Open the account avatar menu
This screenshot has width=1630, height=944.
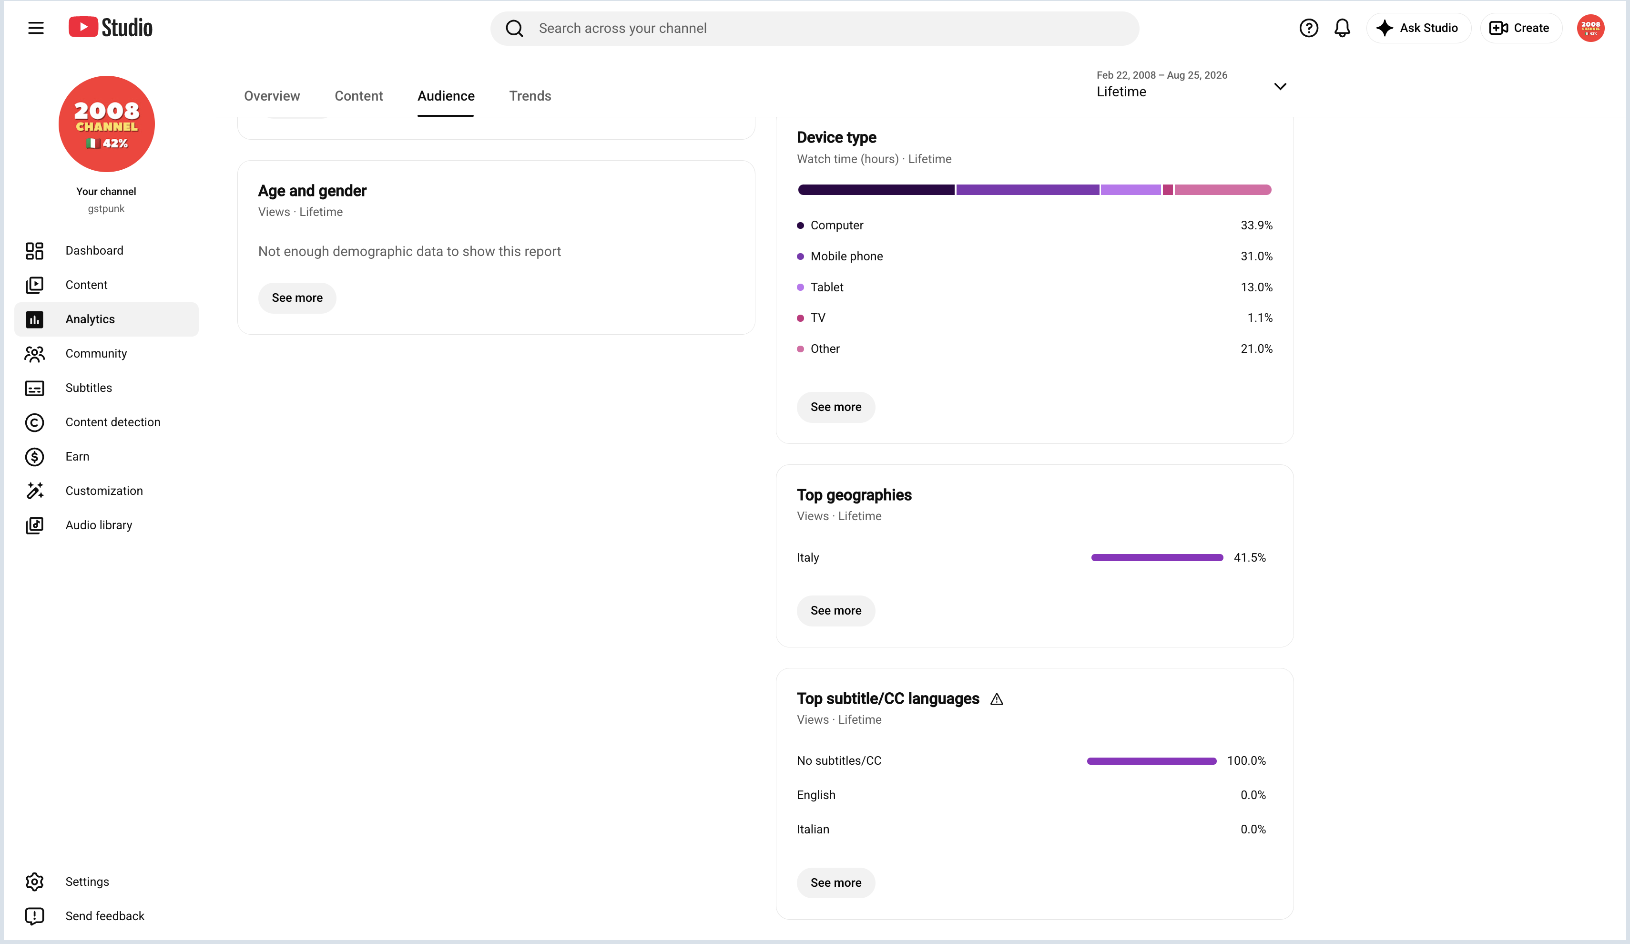pyautogui.click(x=1590, y=28)
